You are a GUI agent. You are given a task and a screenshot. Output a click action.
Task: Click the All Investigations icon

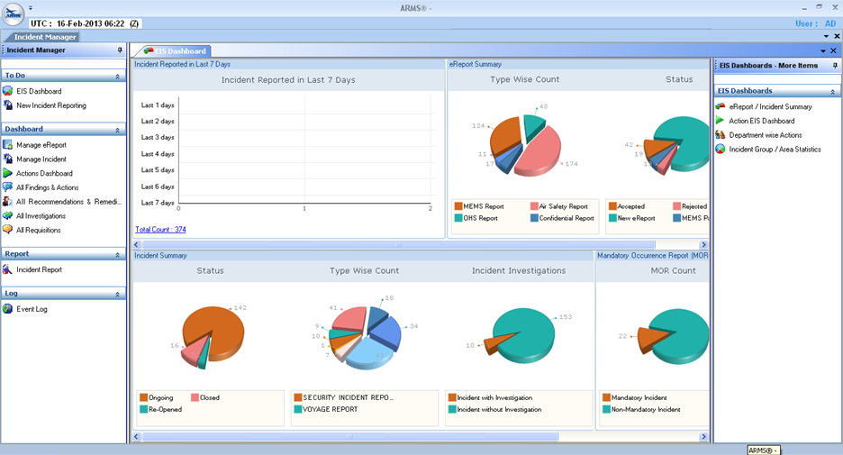tap(8, 216)
